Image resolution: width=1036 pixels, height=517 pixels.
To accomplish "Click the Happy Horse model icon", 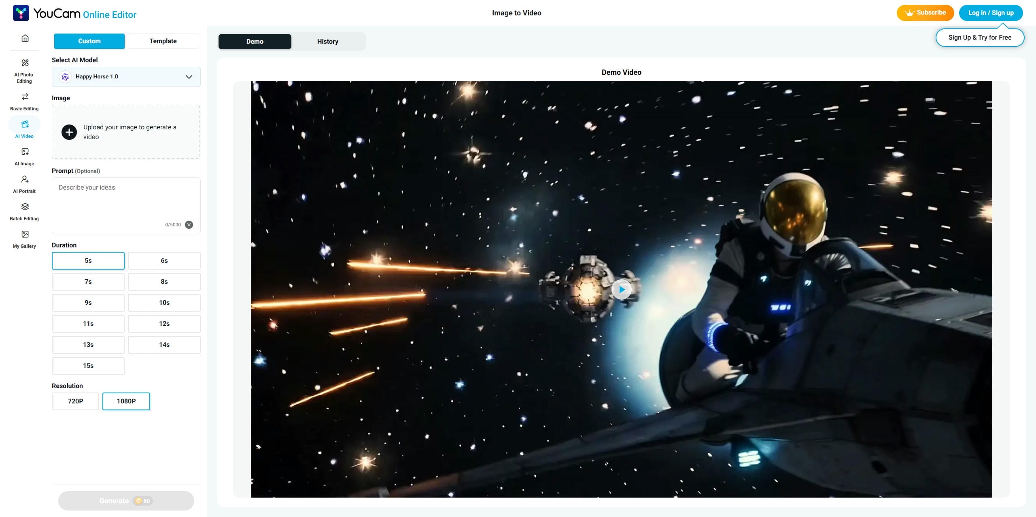I will 65,77.
